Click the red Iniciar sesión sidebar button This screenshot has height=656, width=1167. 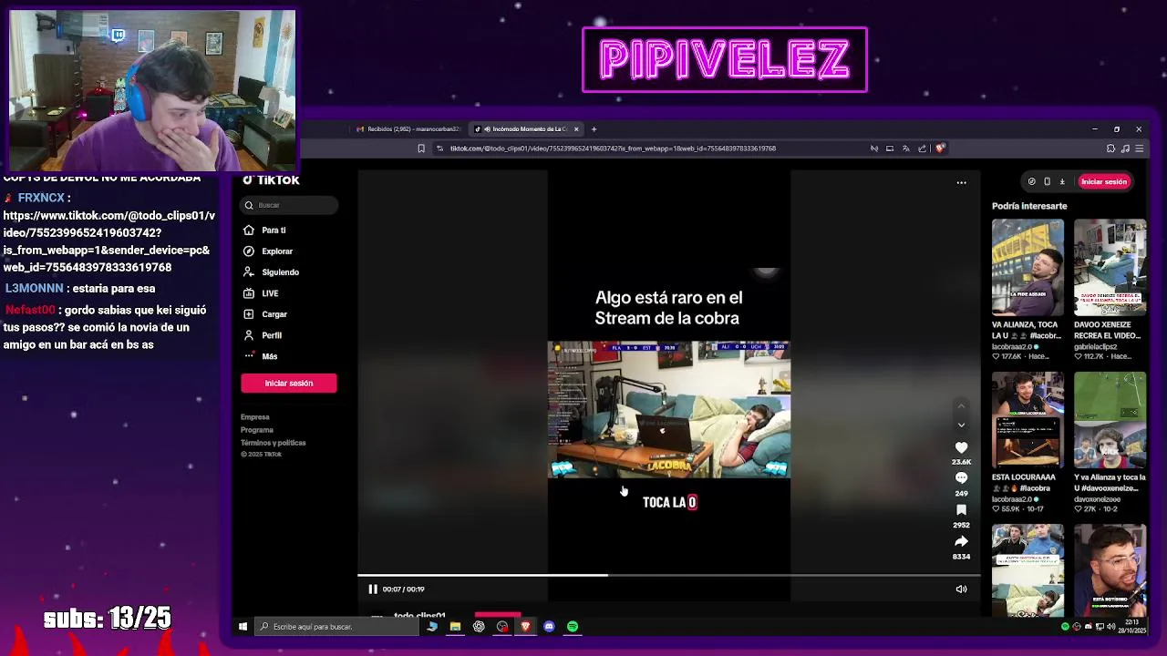pos(289,384)
